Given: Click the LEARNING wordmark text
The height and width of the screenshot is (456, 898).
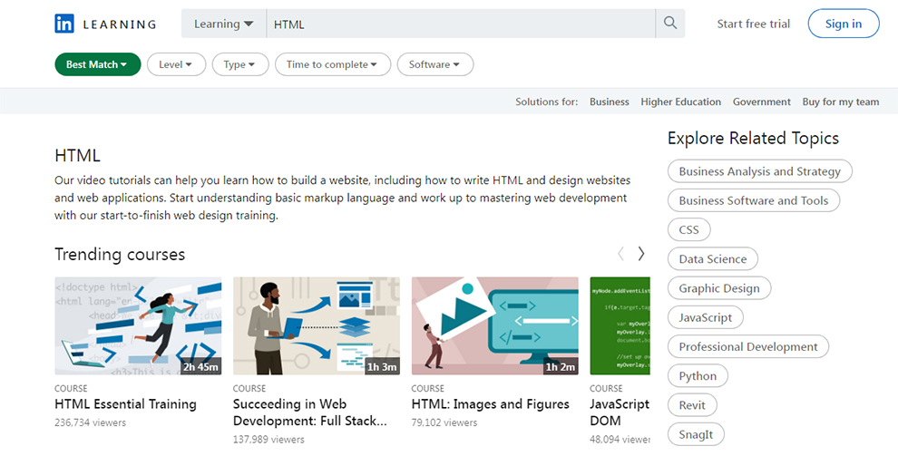Looking at the screenshot, I should 120,24.
